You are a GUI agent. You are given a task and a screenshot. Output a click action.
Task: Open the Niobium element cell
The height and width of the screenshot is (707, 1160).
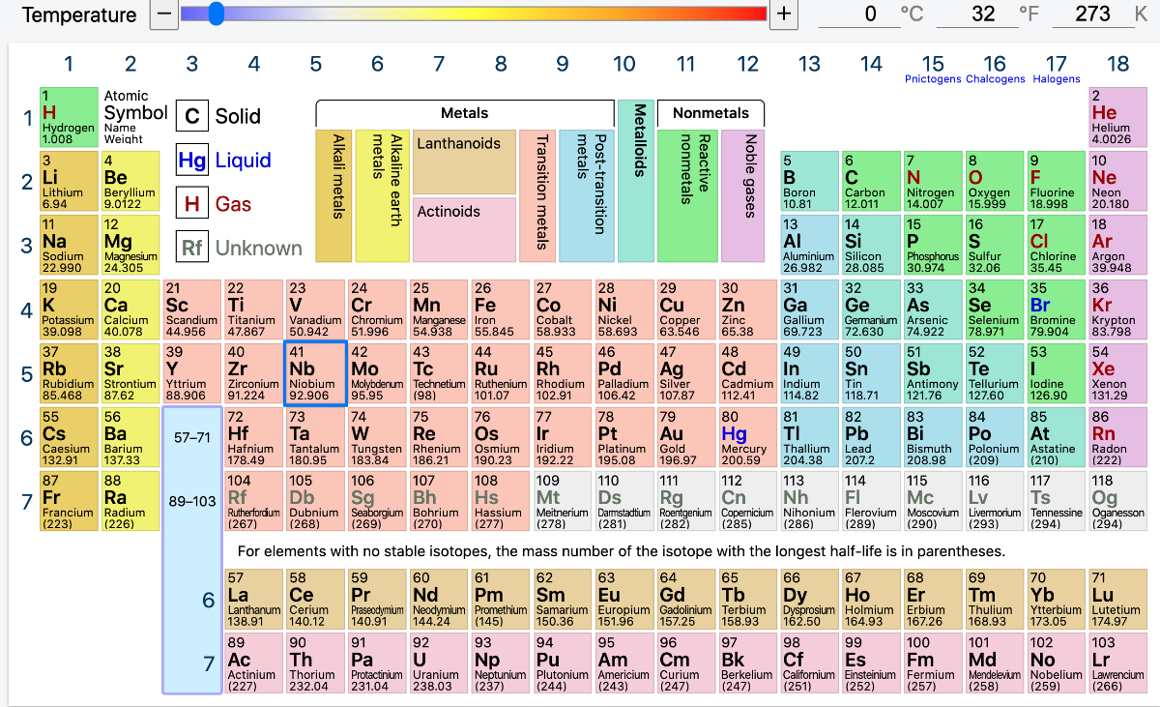[x=315, y=373]
